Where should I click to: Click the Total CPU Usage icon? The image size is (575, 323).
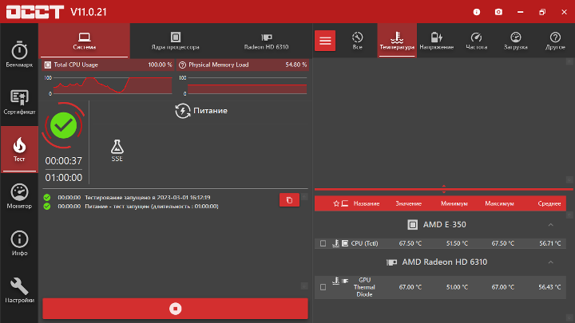click(x=48, y=65)
